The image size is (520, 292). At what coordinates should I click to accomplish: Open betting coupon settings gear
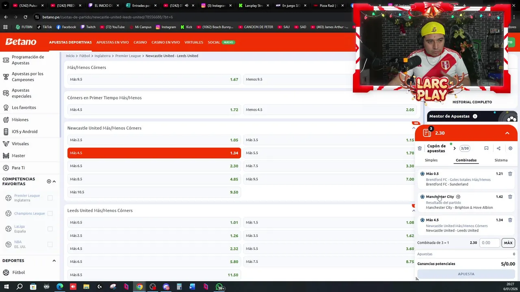point(510,148)
